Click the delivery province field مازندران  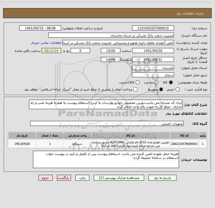(153, 68)
